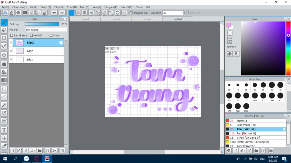Delete the selected layer with trash icon
Screen dimensions: 291x163
point(62,151)
